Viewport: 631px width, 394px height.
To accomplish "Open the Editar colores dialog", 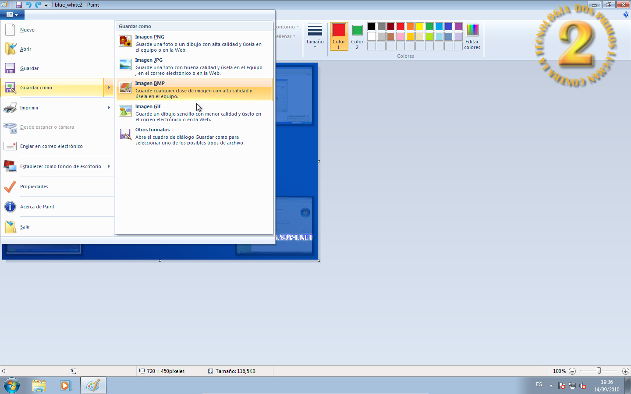I will (x=472, y=37).
